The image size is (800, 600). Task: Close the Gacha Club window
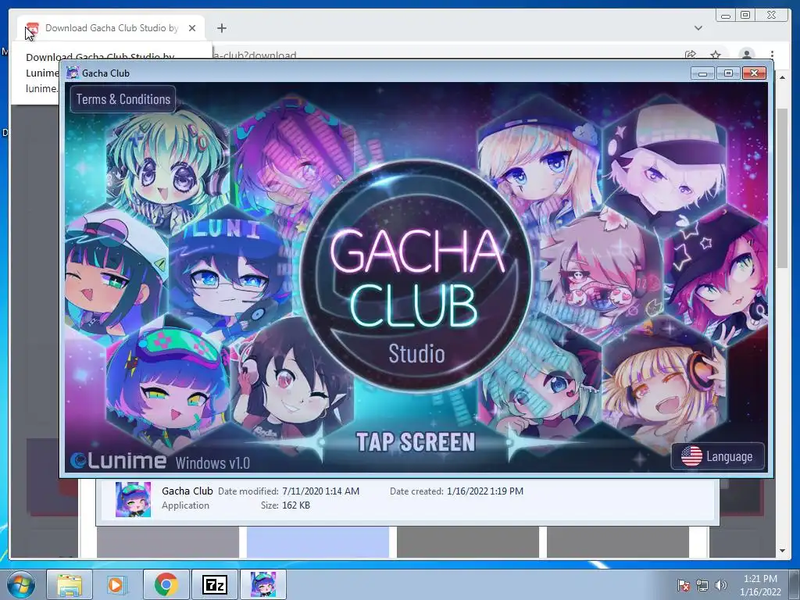[x=754, y=73]
